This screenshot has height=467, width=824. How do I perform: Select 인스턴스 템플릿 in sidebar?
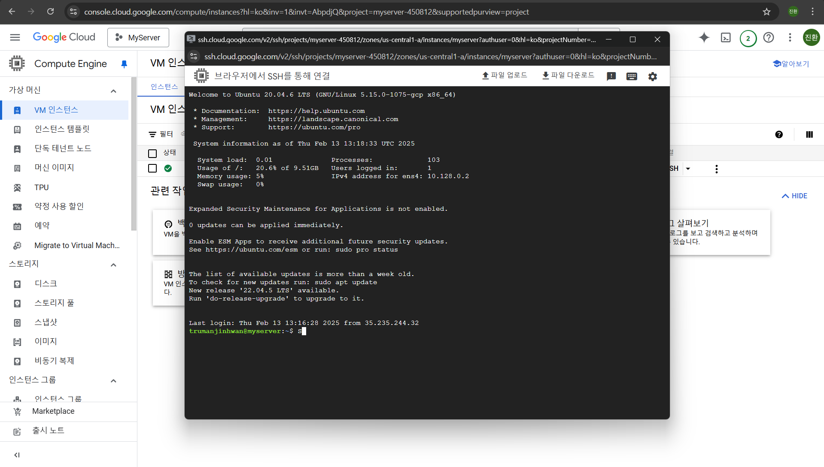tap(62, 129)
